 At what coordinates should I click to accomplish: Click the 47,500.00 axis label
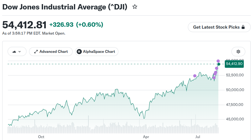(235, 105)
